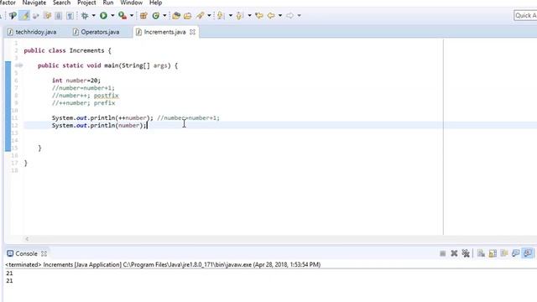The image size is (537, 302).
Task: Click '//++number; prefix' comment line
Action: (84, 103)
